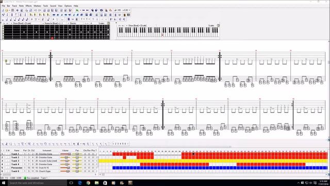The image size is (330, 186).
Task: Click the Bar completed status indicator
Action: (x=31, y=178)
